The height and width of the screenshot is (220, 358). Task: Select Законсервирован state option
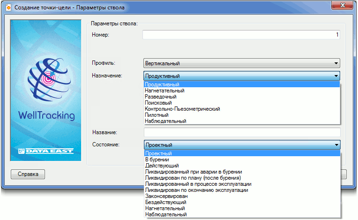click(x=166, y=196)
